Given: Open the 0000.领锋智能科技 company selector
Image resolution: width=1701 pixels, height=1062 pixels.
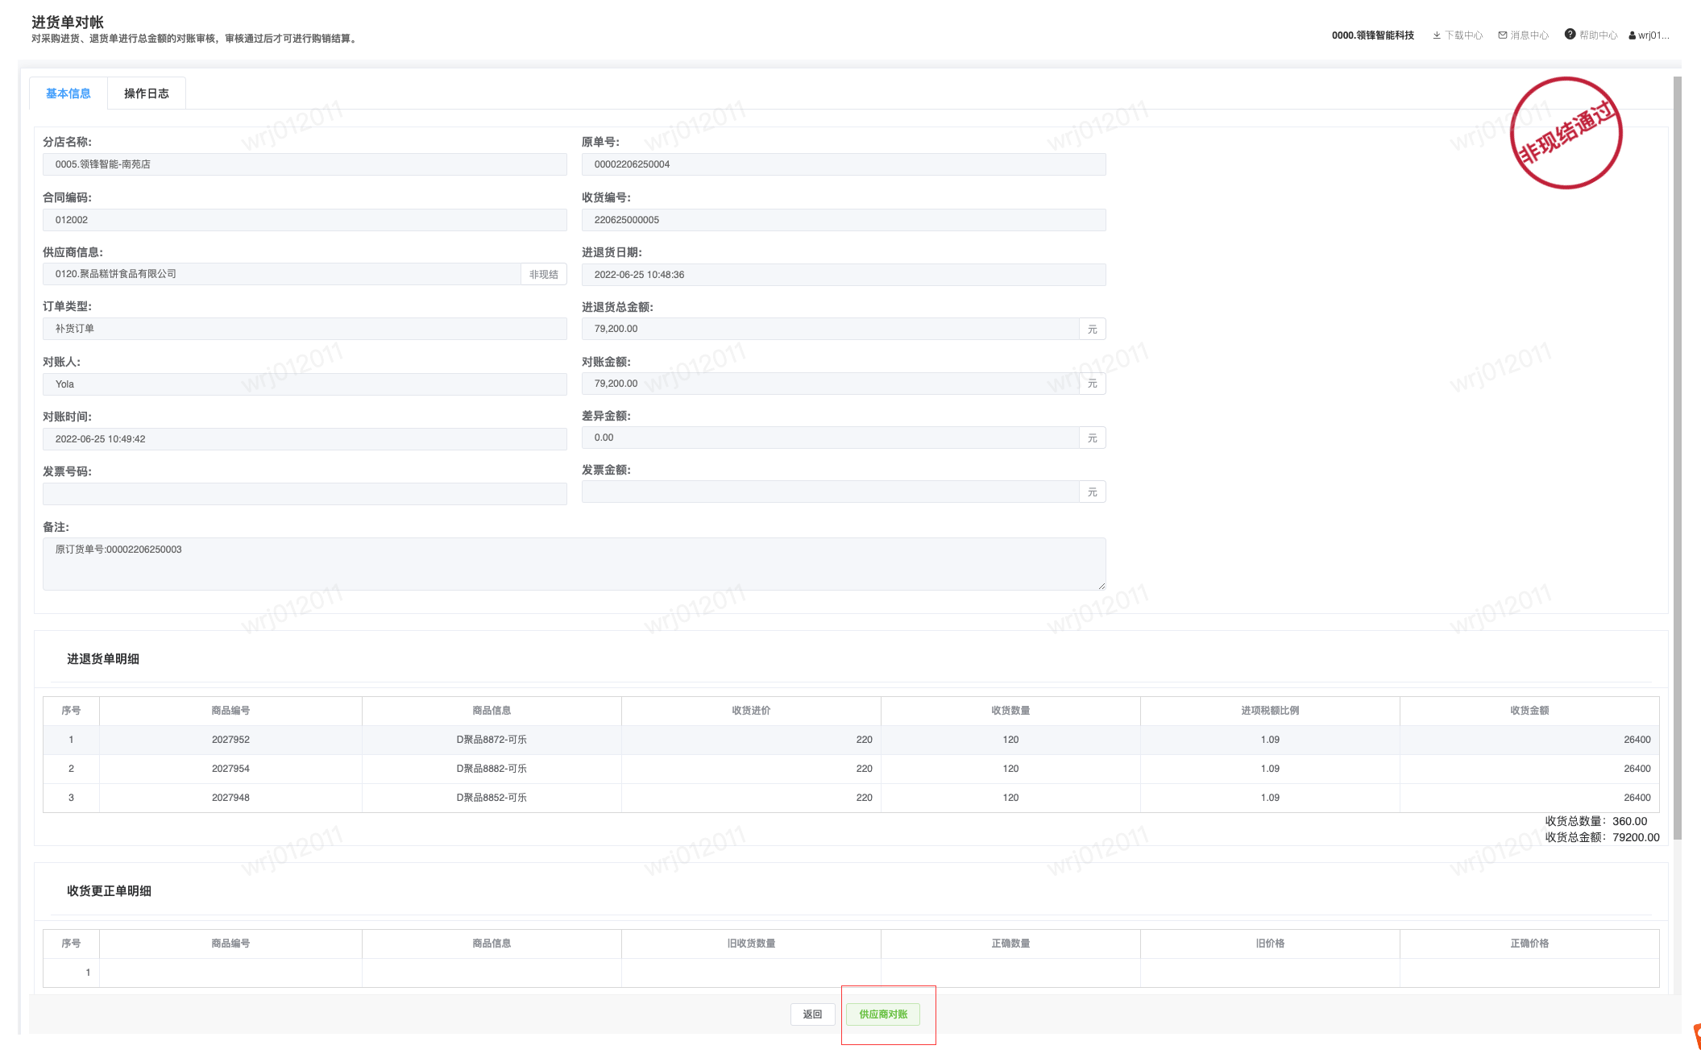Looking at the screenshot, I should click(1372, 35).
